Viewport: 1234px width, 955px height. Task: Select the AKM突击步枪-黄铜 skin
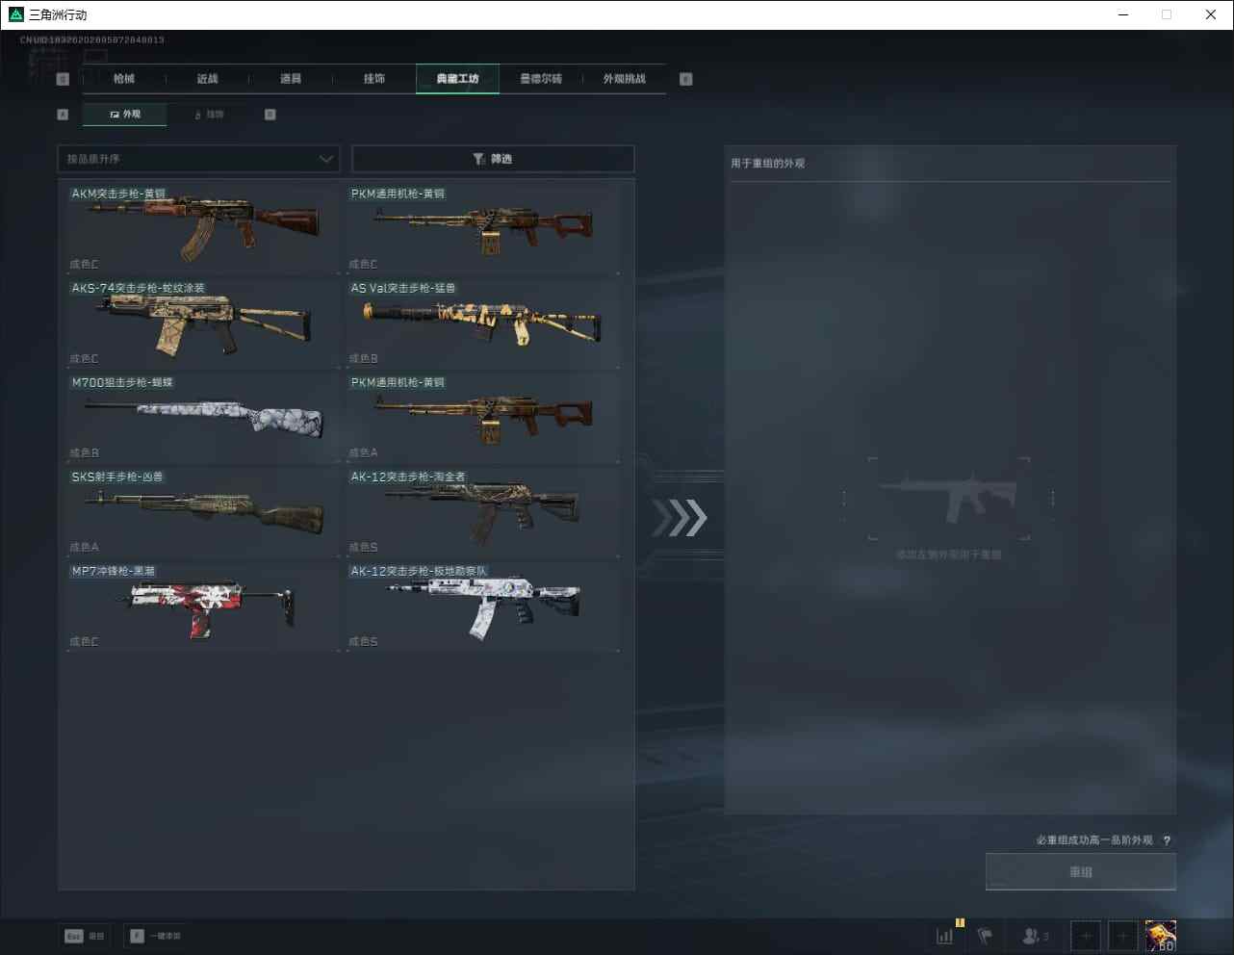pyautogui.click(x=203, y=227)
